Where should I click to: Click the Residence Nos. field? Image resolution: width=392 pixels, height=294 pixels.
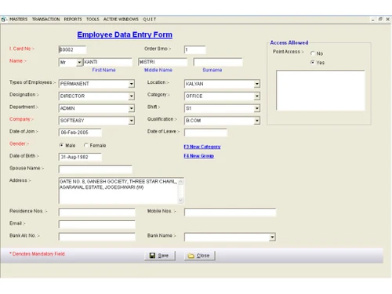97,212
